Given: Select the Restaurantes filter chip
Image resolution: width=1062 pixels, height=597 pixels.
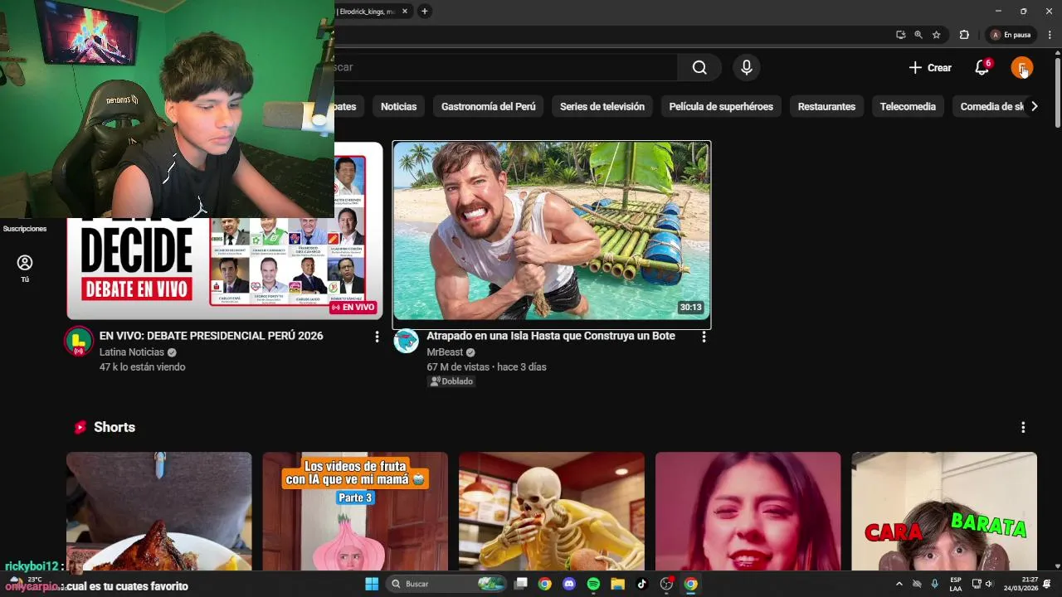Looking at the screenshot, I should point(826,106).
